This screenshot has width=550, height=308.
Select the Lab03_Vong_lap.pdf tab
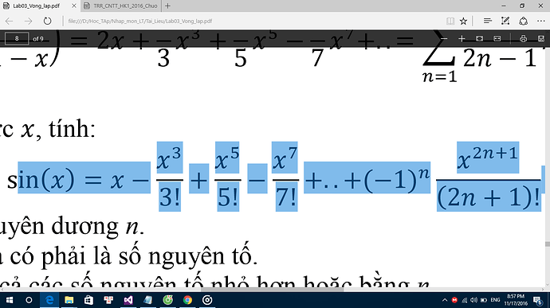tap(40, 6)
